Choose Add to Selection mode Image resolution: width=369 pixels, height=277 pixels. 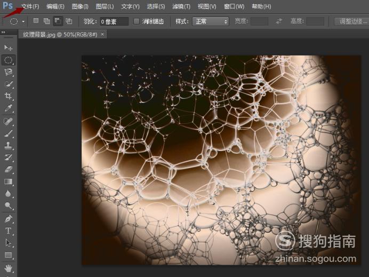[x=47, y=21]
